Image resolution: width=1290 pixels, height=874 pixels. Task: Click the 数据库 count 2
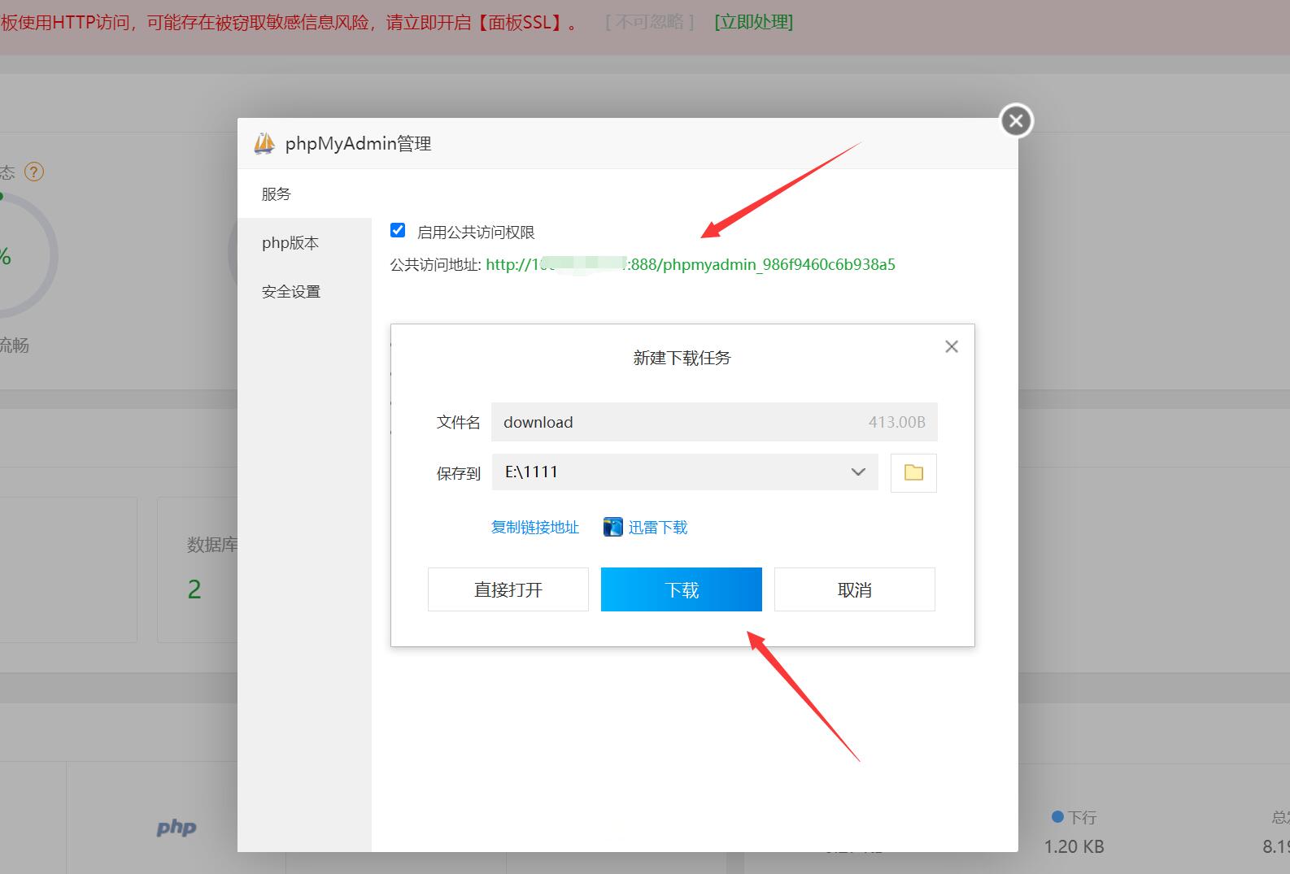[x=194, y=589]
